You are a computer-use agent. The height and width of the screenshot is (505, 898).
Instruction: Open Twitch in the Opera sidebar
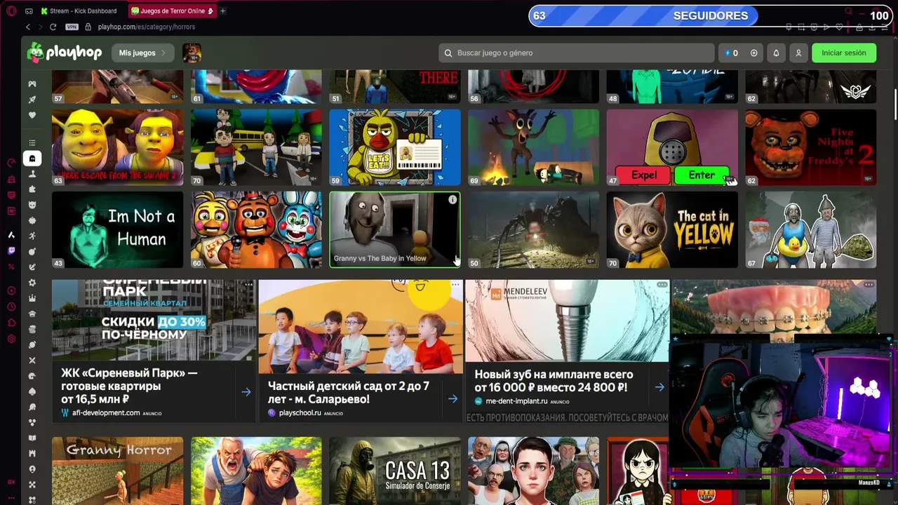(11, 250)
